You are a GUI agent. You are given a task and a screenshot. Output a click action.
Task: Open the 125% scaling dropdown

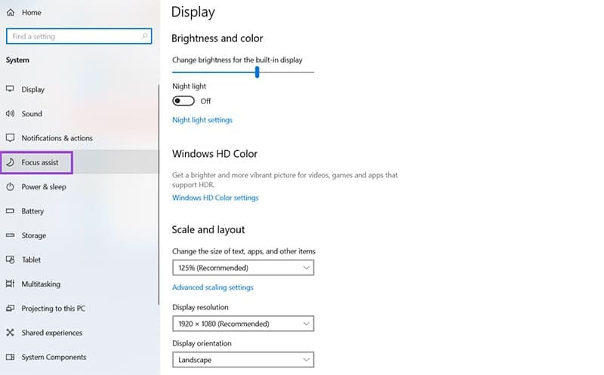243,268
